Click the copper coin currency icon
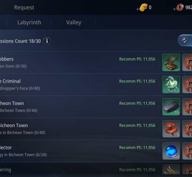This screenshot has height=177, width=192. [180, 7]
